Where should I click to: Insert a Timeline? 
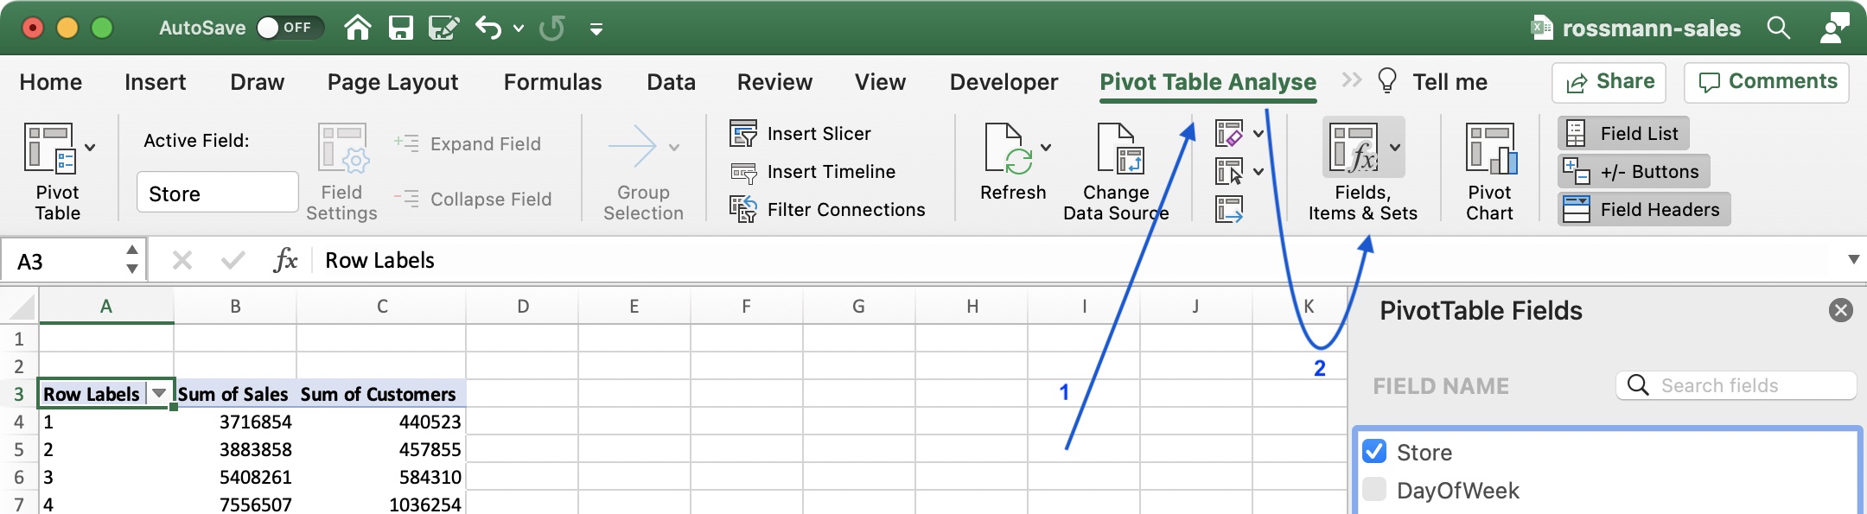(x=812, y=171)
